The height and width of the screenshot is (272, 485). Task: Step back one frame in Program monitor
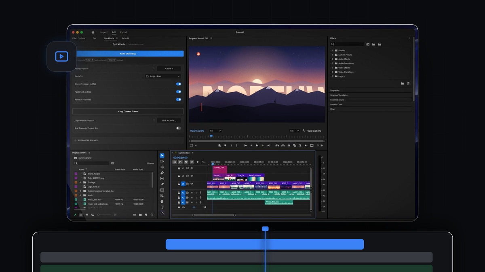pos(251,145)
